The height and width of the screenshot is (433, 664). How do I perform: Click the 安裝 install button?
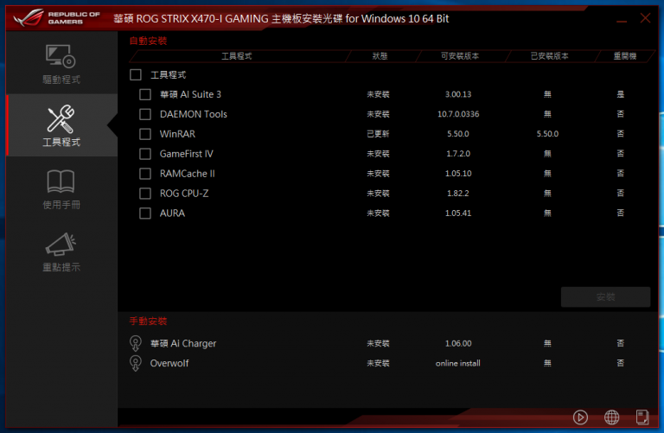point(605,297)
